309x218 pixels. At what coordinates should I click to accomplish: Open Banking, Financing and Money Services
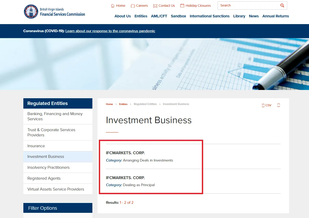click(55, 116)
